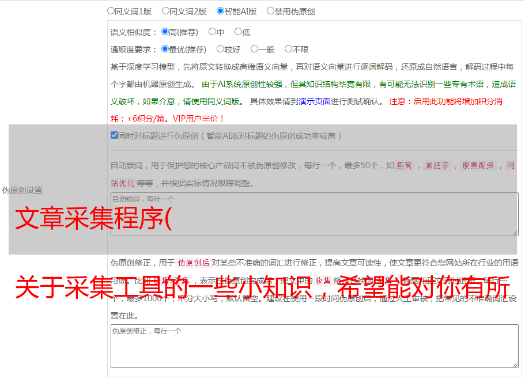The height and width of the screenshot is (379, 525).
Task: Select the 同义词2版 radio option
Action: click(165, 11)
